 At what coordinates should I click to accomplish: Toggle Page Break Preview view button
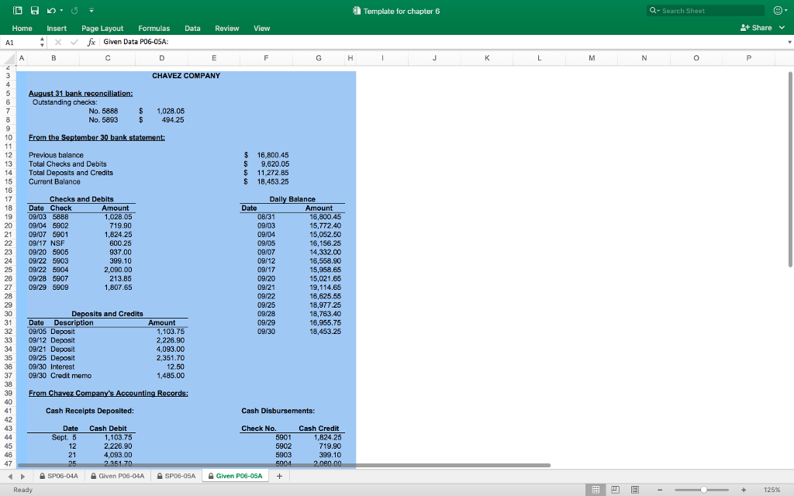click(634, 490)
